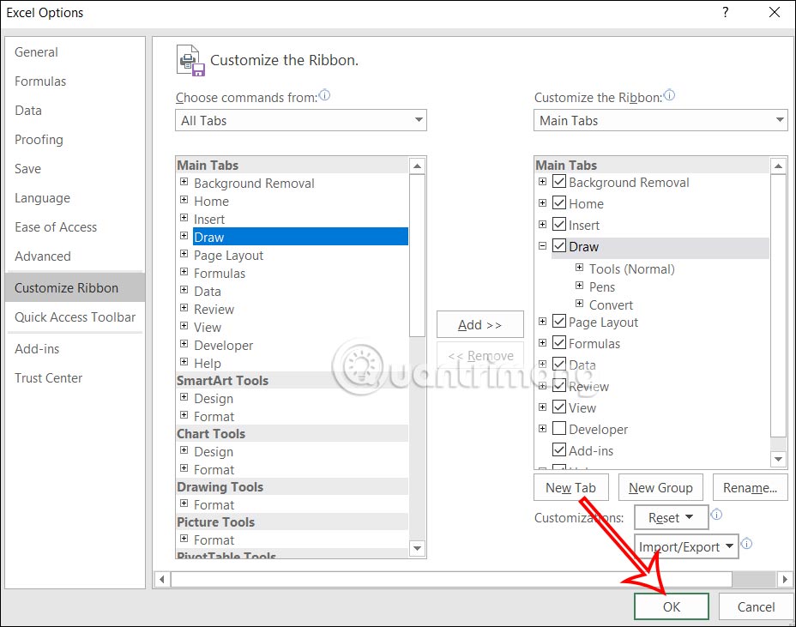Open the General options category
Image resolution: width=796 pixels, height=627 pixels.
click(x=75, y=51)
